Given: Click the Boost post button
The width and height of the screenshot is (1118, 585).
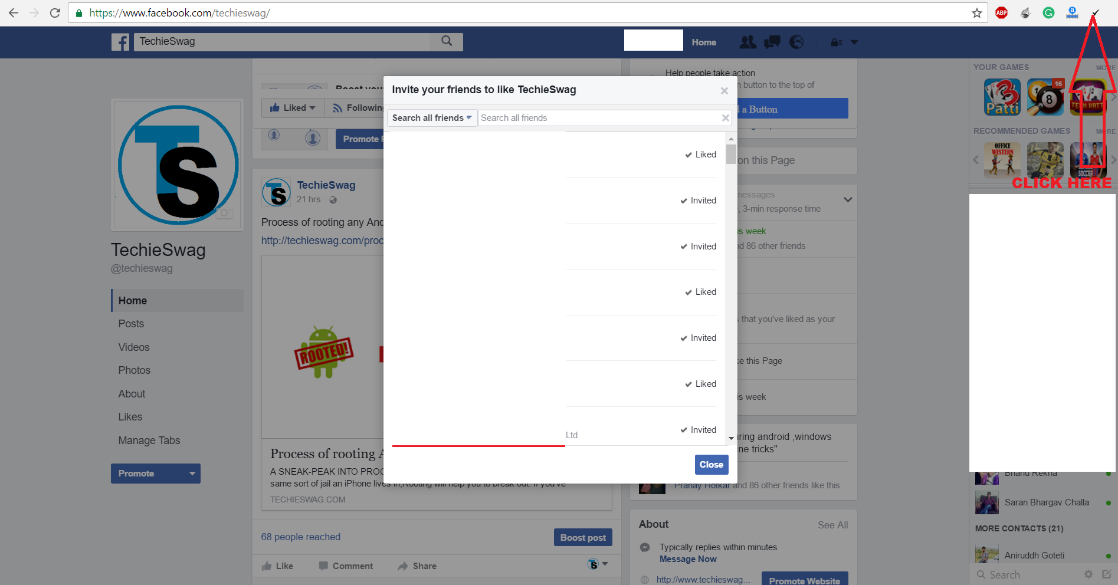Looking at the screenshot, I should click(x=583, y=537).
